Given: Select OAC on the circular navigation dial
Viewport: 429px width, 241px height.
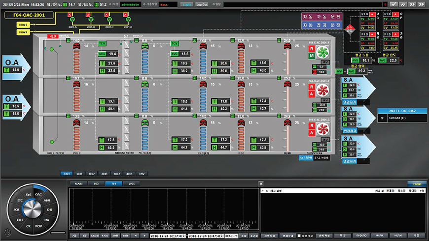Looking at the screenshot, I should [38, 193].
